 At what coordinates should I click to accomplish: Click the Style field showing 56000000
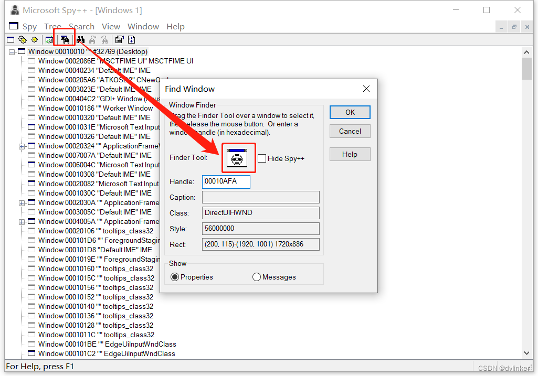tap(261, 229)
